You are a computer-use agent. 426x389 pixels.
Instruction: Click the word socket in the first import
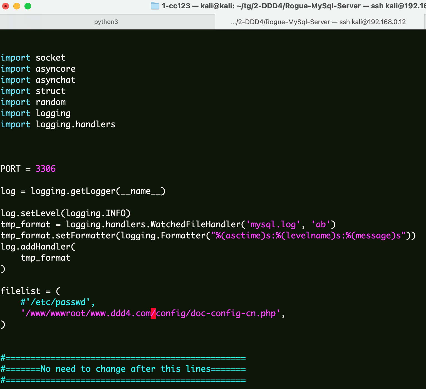[50, 58]
